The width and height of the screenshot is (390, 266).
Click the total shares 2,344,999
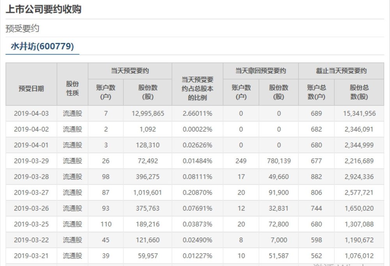point(359,145)
